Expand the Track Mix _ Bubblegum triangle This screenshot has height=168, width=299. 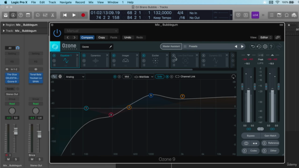tap(4, 31)
